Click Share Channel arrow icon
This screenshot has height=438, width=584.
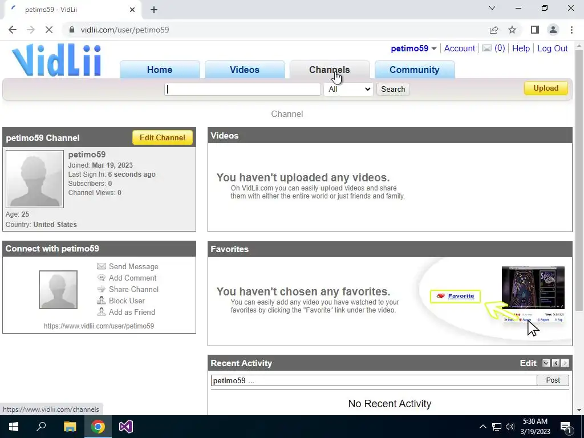pyautogui.click(x=102, y=289)
